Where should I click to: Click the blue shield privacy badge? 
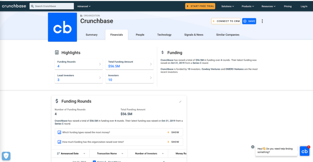click(x=6, y=156)
